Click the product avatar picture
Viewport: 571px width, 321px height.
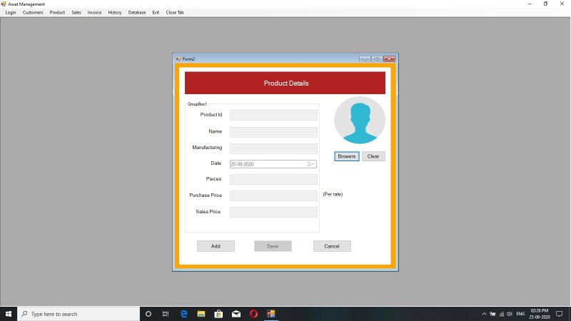pos(360,120)
